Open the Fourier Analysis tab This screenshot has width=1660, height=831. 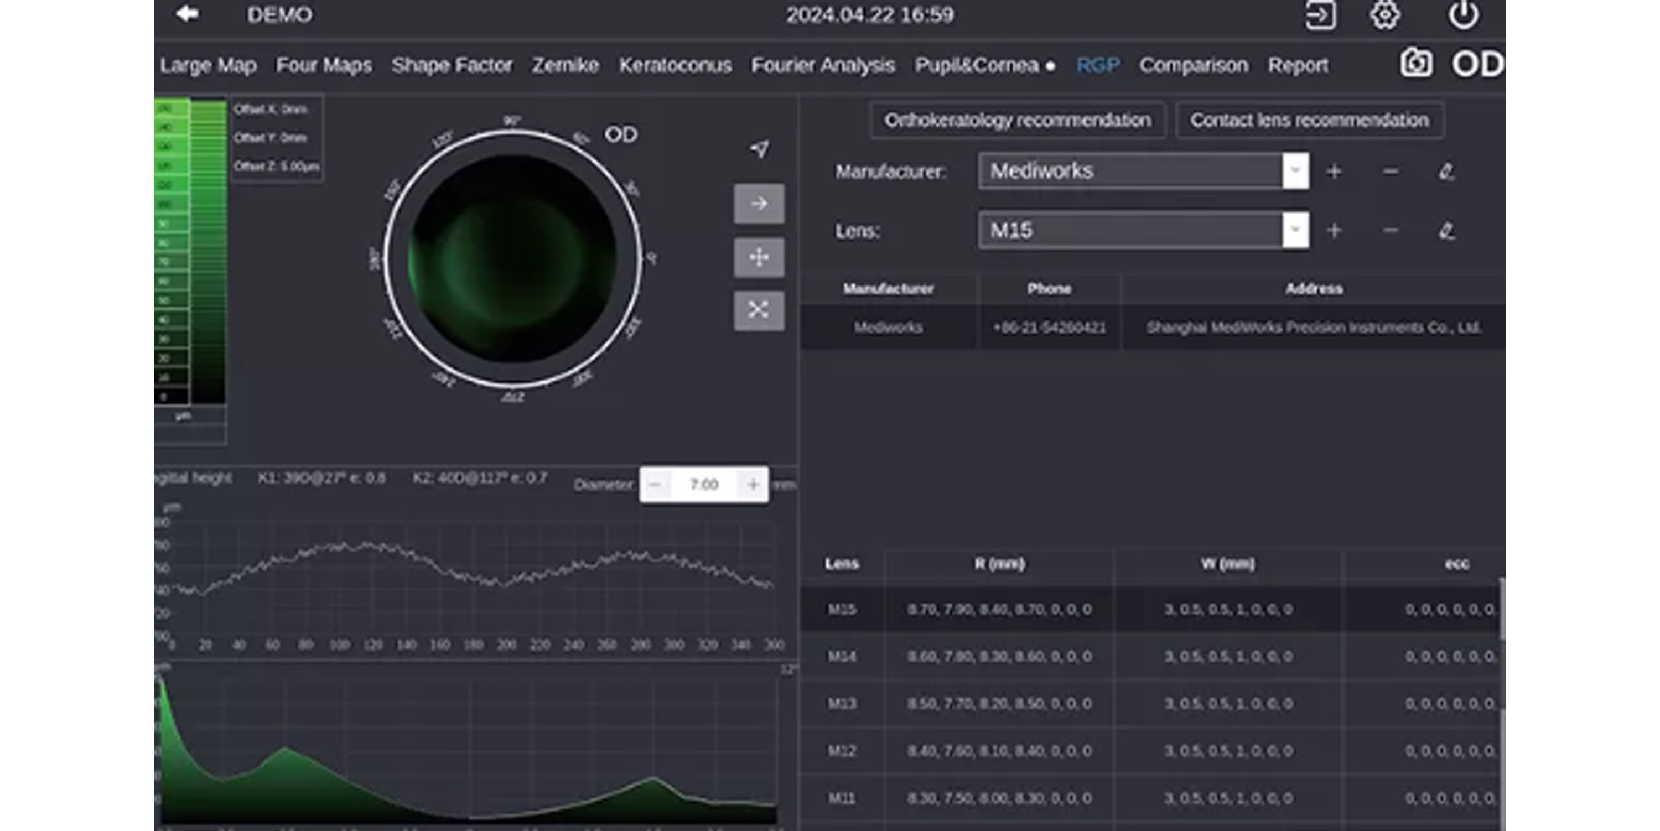822,65
